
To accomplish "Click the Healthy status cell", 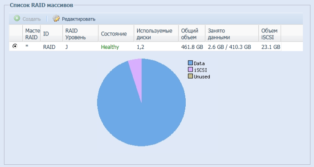I will point(110,47).
